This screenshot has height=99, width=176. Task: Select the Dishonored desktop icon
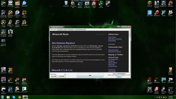pos(150,90)
